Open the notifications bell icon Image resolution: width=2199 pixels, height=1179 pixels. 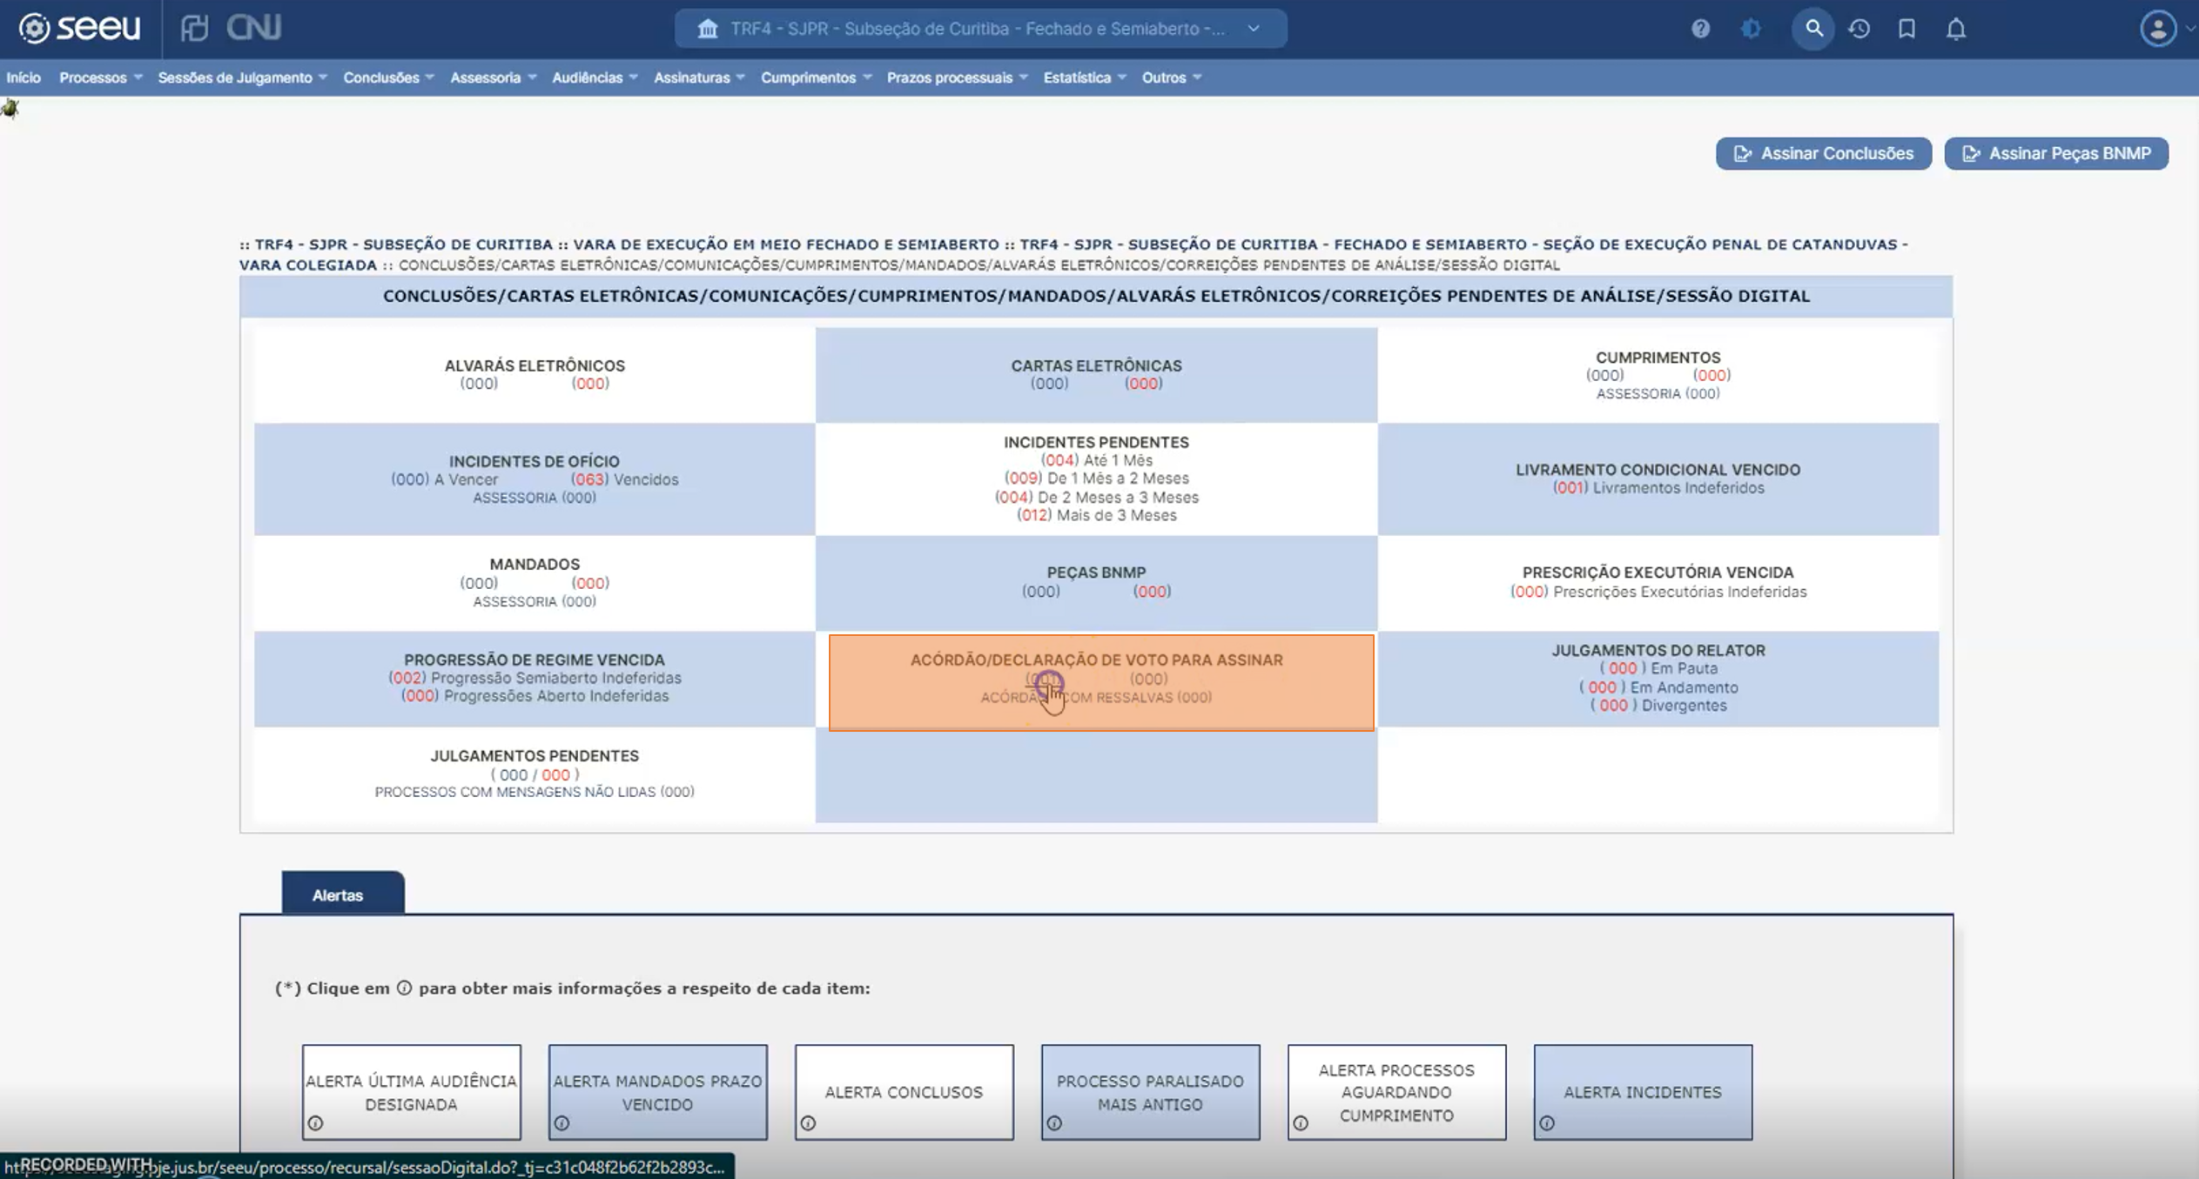1956,29
